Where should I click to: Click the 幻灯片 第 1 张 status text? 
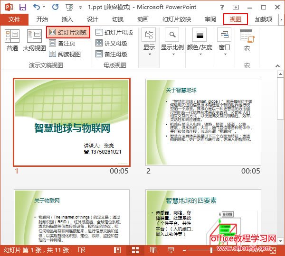tap(37, 250)
